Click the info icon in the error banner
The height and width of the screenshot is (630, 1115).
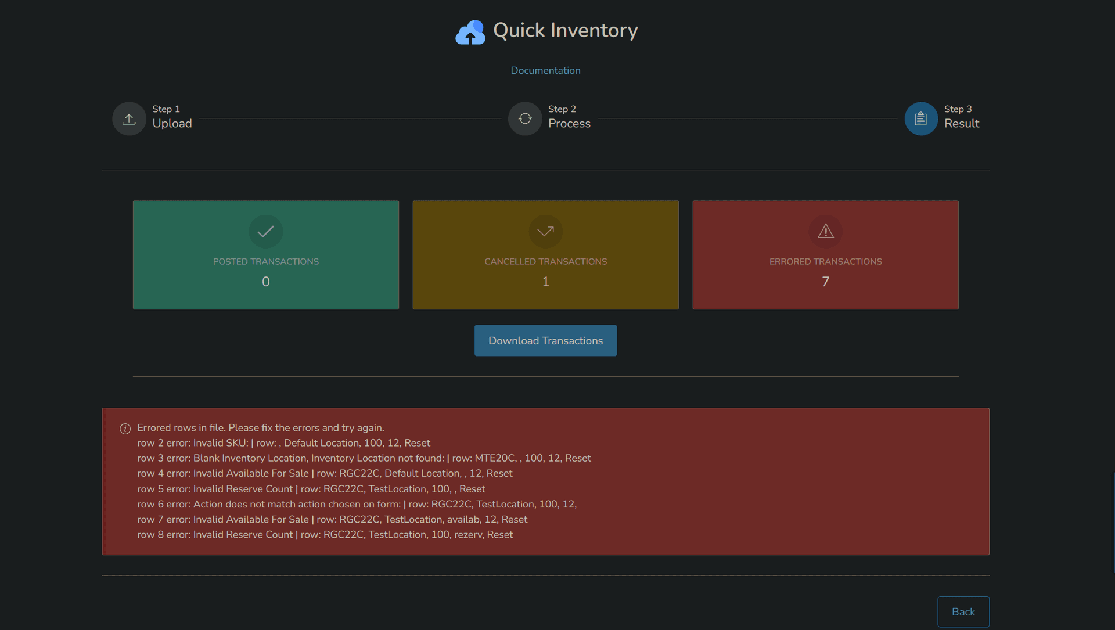124,429
